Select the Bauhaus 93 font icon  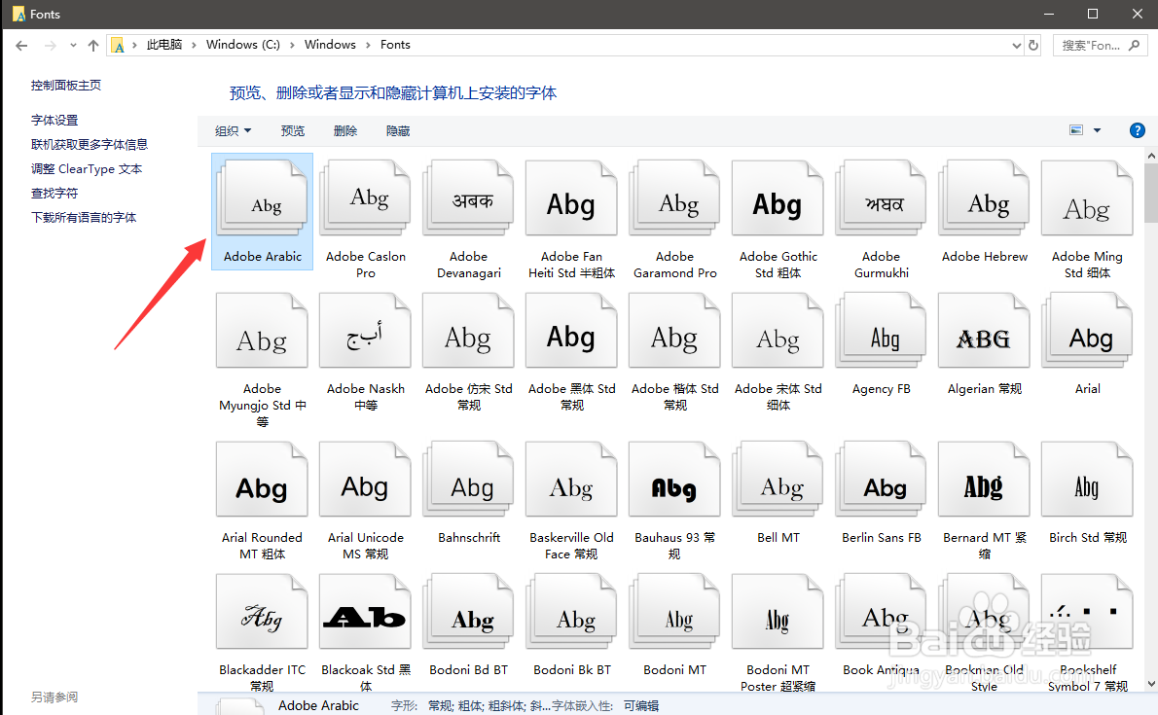[x=675, y=479]
